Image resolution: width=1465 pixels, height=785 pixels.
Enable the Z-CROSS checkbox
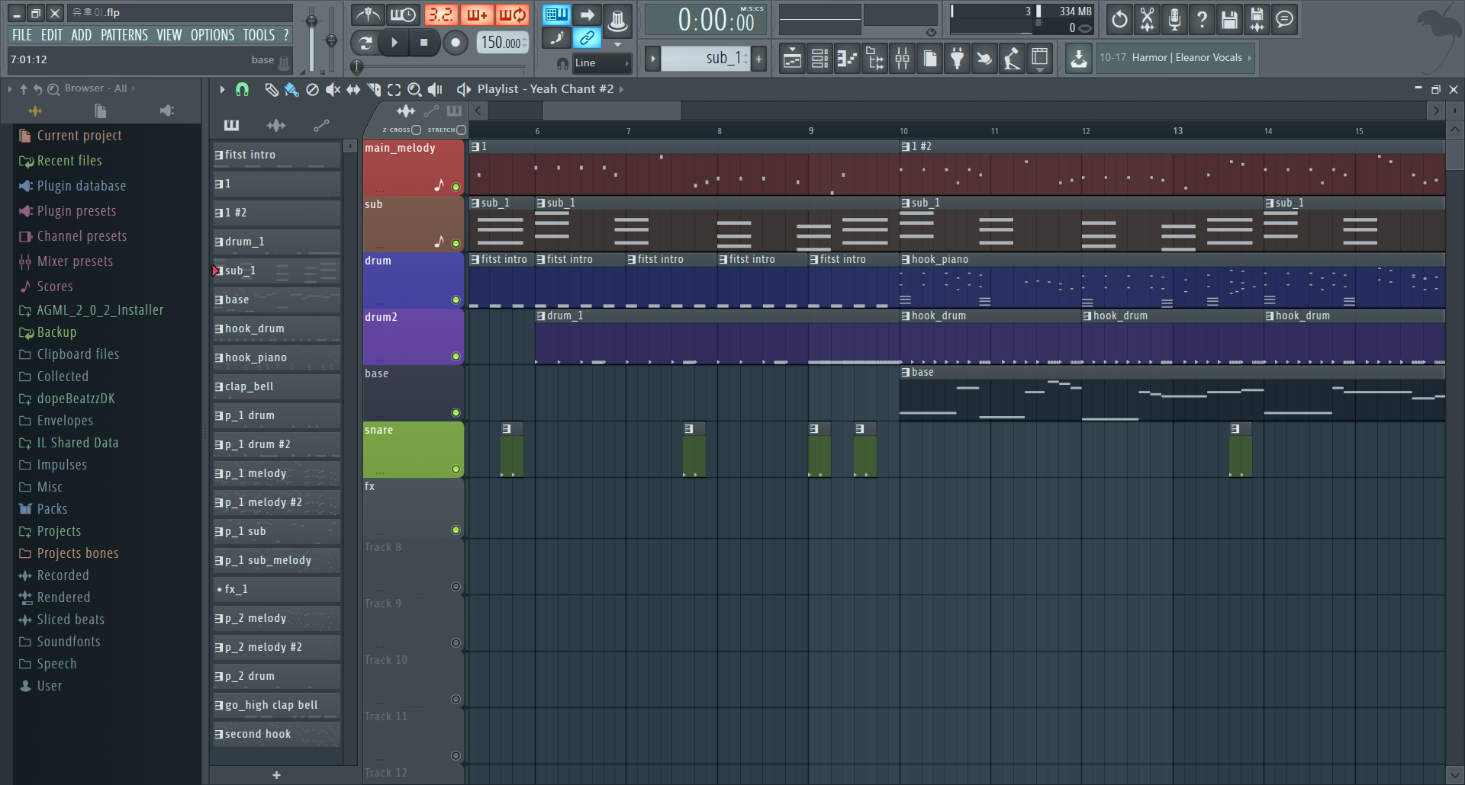[x=416, y=130]
